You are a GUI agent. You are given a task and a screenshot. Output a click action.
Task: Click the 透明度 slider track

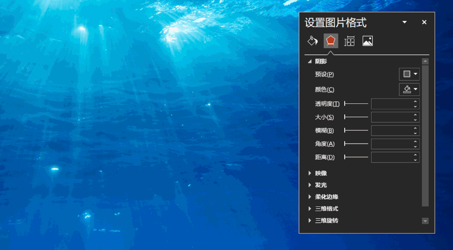356,104
